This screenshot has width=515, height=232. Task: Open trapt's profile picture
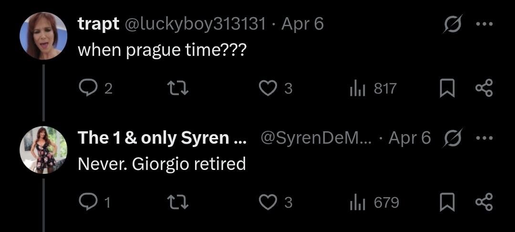tap(43, 36)
